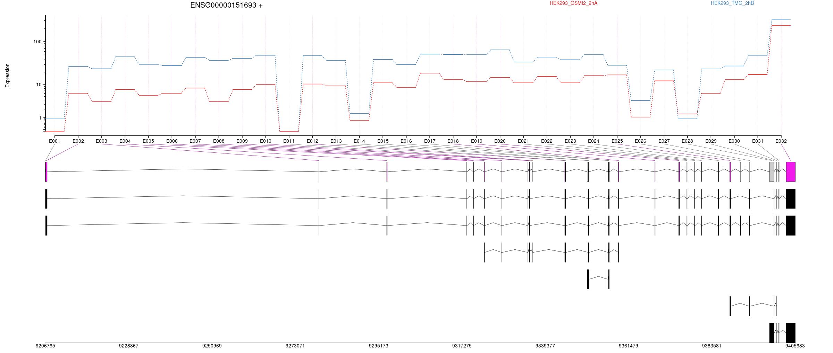
Task: Click exon label E025
Action: pos(617,141)
